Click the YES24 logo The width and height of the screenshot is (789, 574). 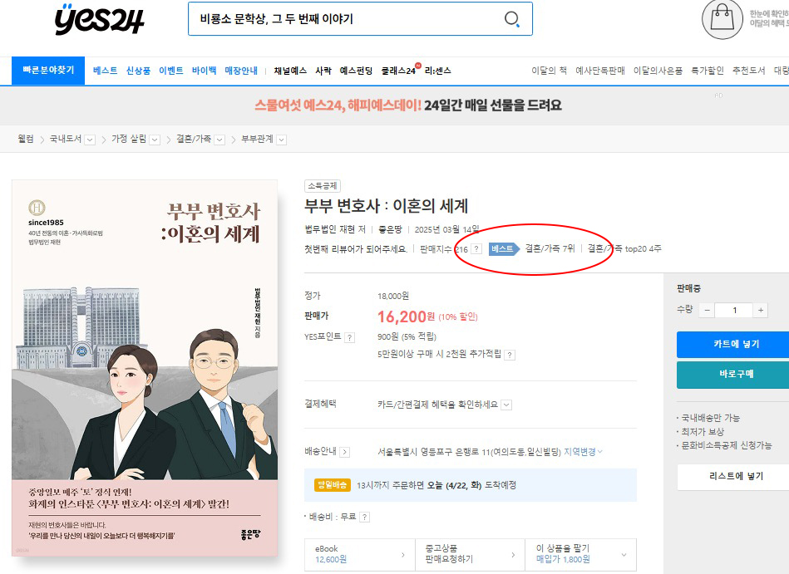click(x=100, y=19)
